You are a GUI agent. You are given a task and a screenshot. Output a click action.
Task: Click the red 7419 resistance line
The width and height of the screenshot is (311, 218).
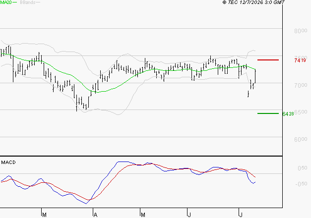click(268, 60)
